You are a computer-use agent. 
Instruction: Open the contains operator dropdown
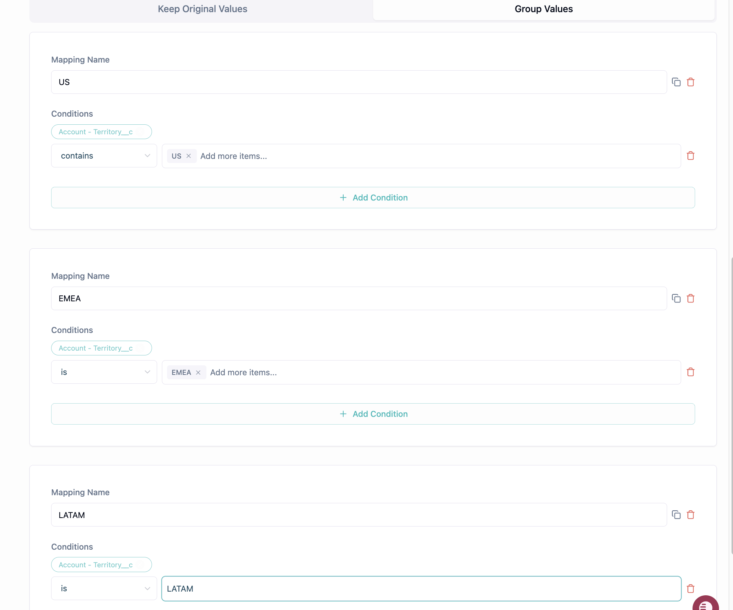click(x=104, y=156)
